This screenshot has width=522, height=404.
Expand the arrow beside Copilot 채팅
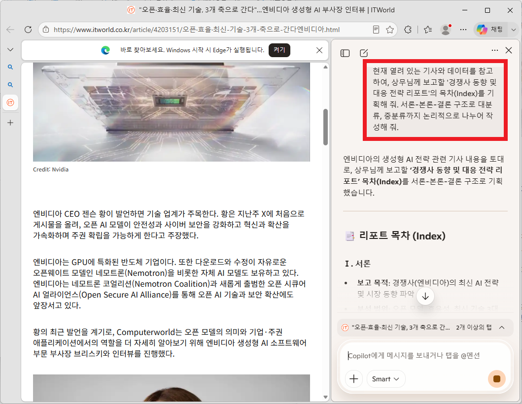513,30
